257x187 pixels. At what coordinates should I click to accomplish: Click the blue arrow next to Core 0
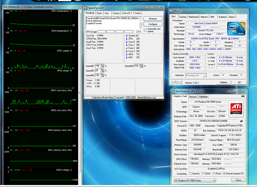pyautogui.click(x=127, y=42)
